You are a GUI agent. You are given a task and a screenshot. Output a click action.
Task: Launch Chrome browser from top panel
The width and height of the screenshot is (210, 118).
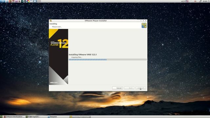pos(28,1)
